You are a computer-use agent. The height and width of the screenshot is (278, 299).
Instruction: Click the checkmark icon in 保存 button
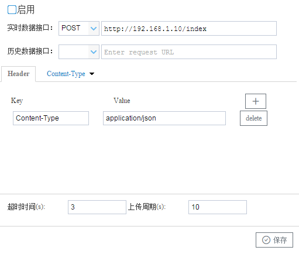(x=266, y=240)
